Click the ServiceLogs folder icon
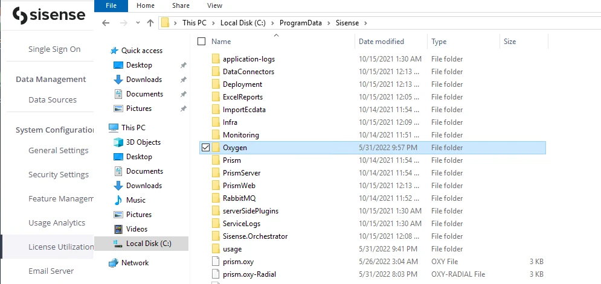Viewport: 601px width, 284px height. pos(216,223)
